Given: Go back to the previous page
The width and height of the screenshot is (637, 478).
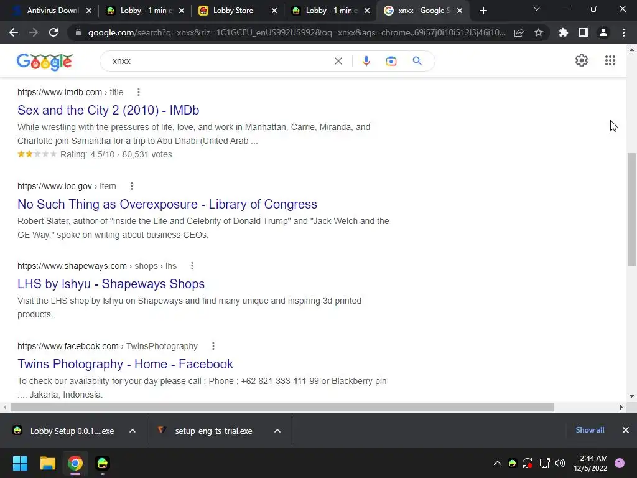Looking at the screenshot, I should click(x=14, y=32).
